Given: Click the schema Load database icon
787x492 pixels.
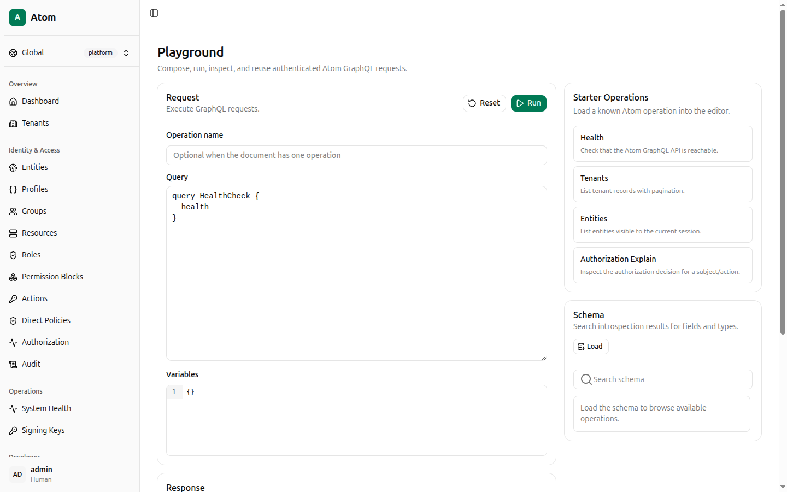Looking at the screenshot, I should pos(581,347).
